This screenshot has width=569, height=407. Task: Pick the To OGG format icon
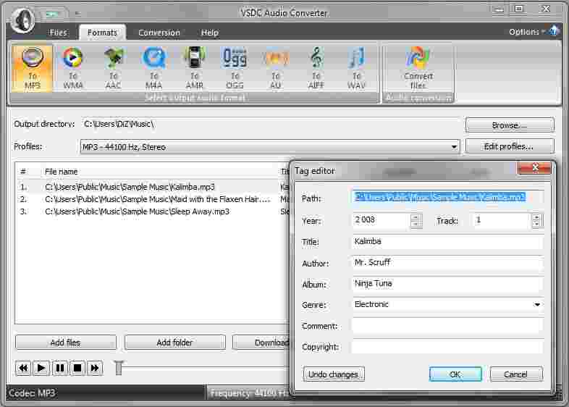235,68
